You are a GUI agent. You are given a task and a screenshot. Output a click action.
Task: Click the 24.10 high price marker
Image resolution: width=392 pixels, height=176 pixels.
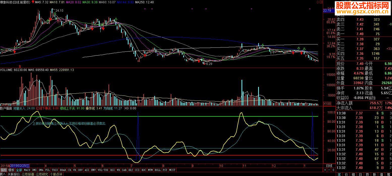pyautogui.click(x=59, y=11)
